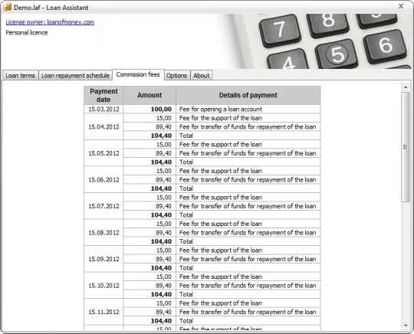This screenshot has height=334, width=414.
Task: Select the 15.06.2012 payment date cell
Action: [103, 180]
